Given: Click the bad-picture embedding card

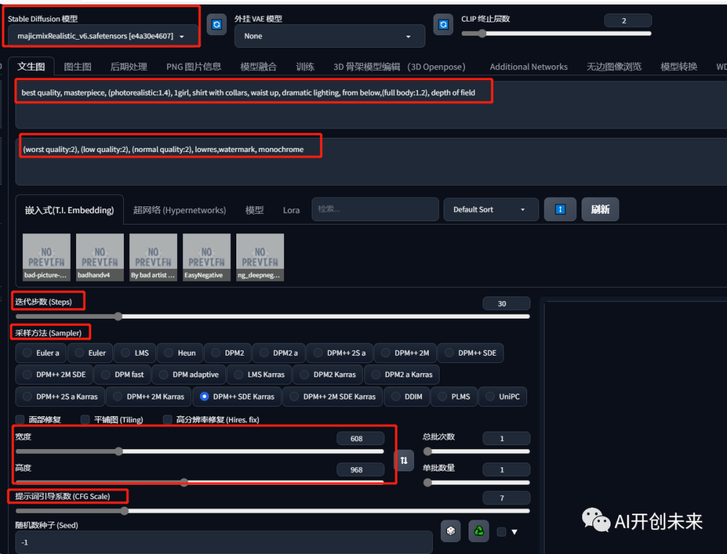Looking at the screenshot, I should (46, 257).
